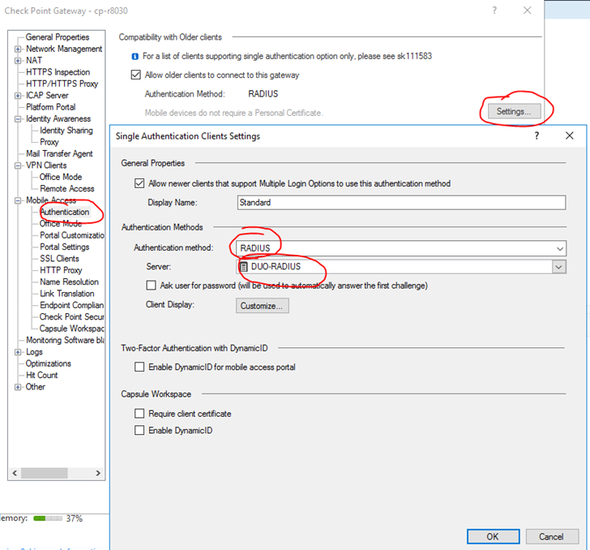
Task: Click the tree scrollbar right arrow
Action: tap(98, 473)
